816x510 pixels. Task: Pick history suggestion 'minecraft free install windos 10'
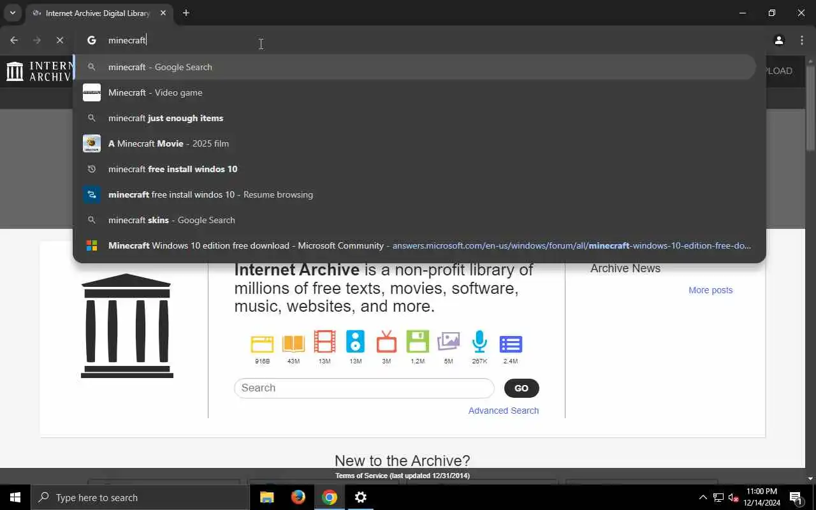416,169
